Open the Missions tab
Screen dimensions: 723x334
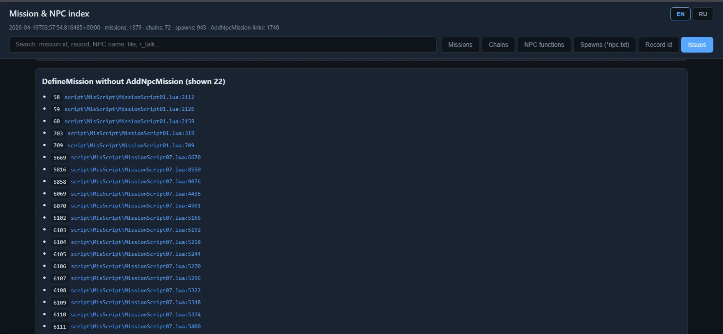pyautogui.click(x=460, y=45)
